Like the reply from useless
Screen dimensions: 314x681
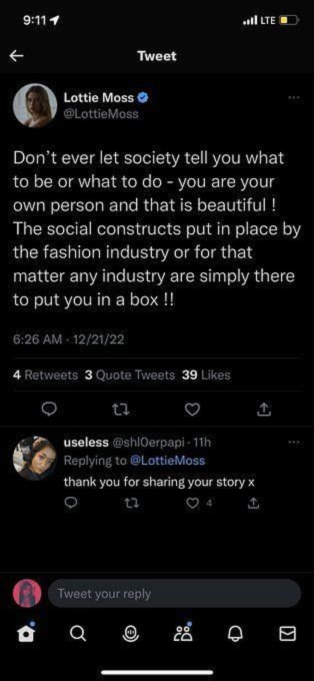(x=192, y=503)
